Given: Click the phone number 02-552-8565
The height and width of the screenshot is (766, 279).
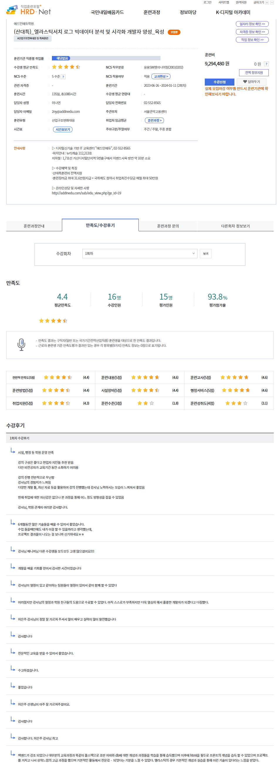Looking at the screenshot, I should click(x=152, y=103).
